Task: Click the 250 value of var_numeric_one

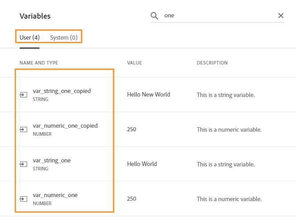Action: [132, 198]
